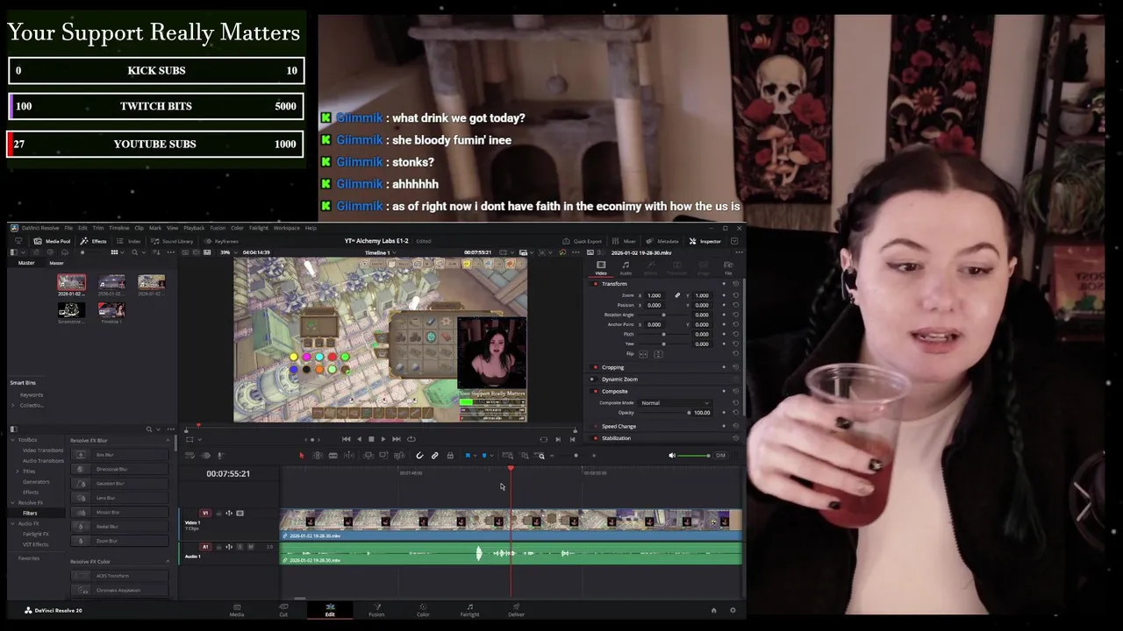Open the Timeline 1 selector dropdown
Screen dimensions: 1123x631
(380, 252)
